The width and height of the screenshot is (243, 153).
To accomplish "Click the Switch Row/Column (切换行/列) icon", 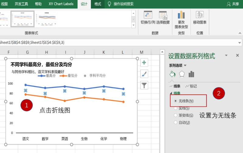I will 148,15.
